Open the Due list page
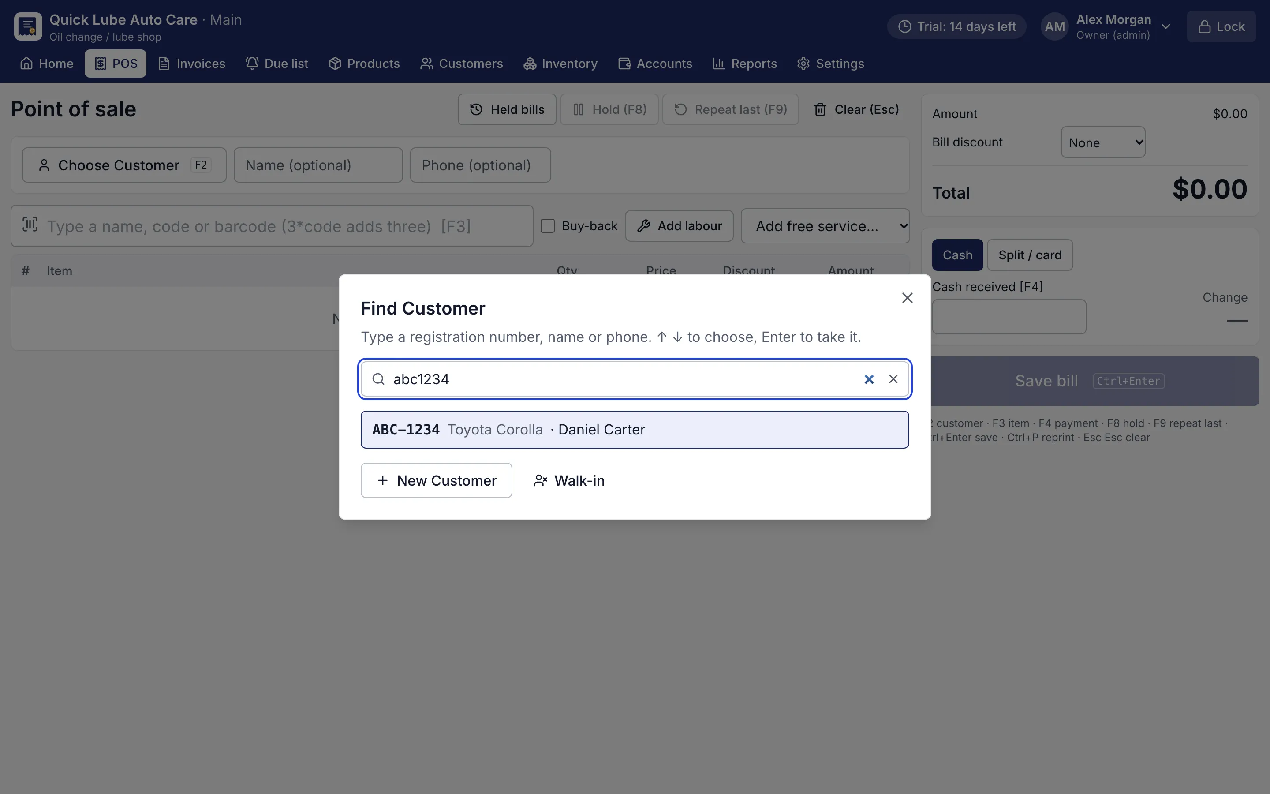The height and width of the screenshot is (794, 1270). (276, 64)
